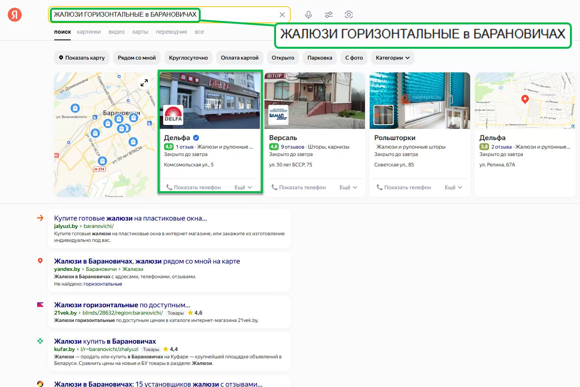The height and width of the screenshot is (387, 580).
Task: Expand the map to fullscreen
Action: [x=144, y=83]
